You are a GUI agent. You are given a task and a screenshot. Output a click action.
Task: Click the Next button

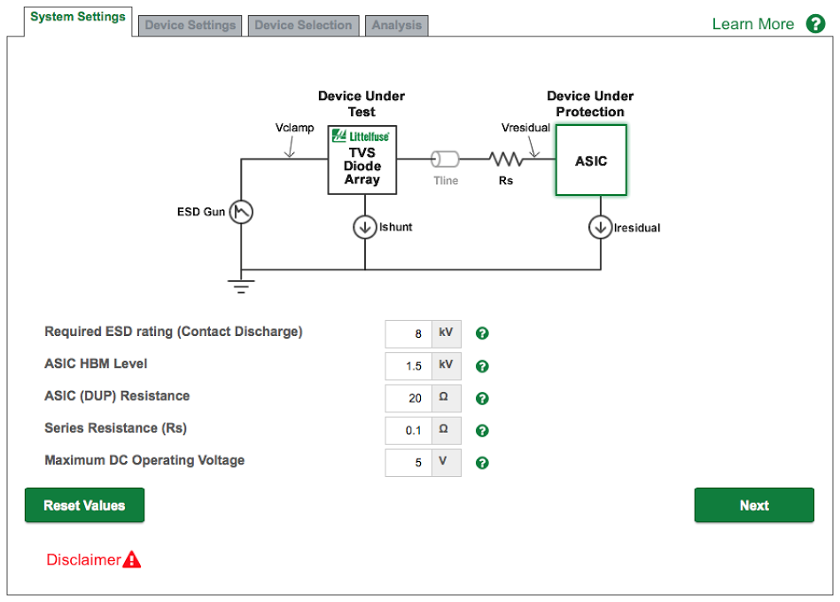[753, 505]
